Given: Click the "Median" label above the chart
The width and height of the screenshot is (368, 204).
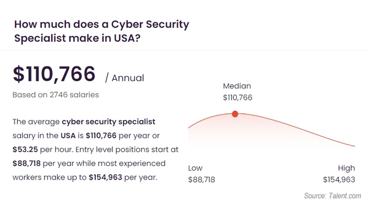Looking at the screenshot, I should click(237, 86).
